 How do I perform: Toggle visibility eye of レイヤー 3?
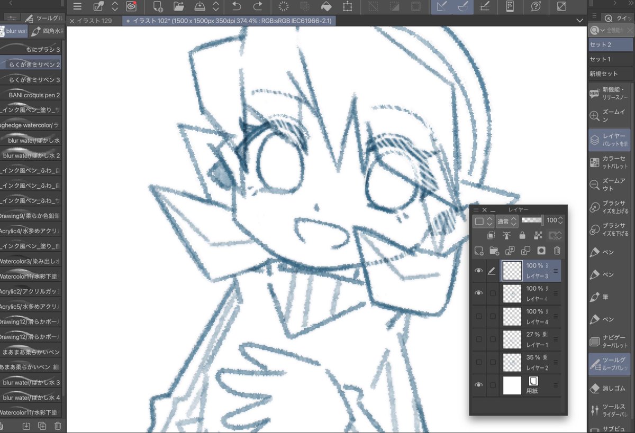tap(478, 271)
